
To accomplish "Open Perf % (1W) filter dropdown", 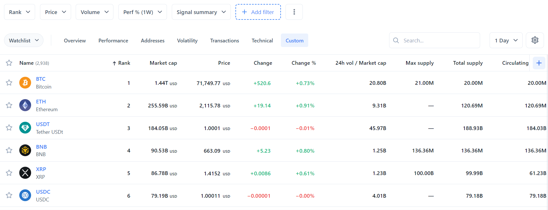I will pyautogui.click(x=142, y=12).
